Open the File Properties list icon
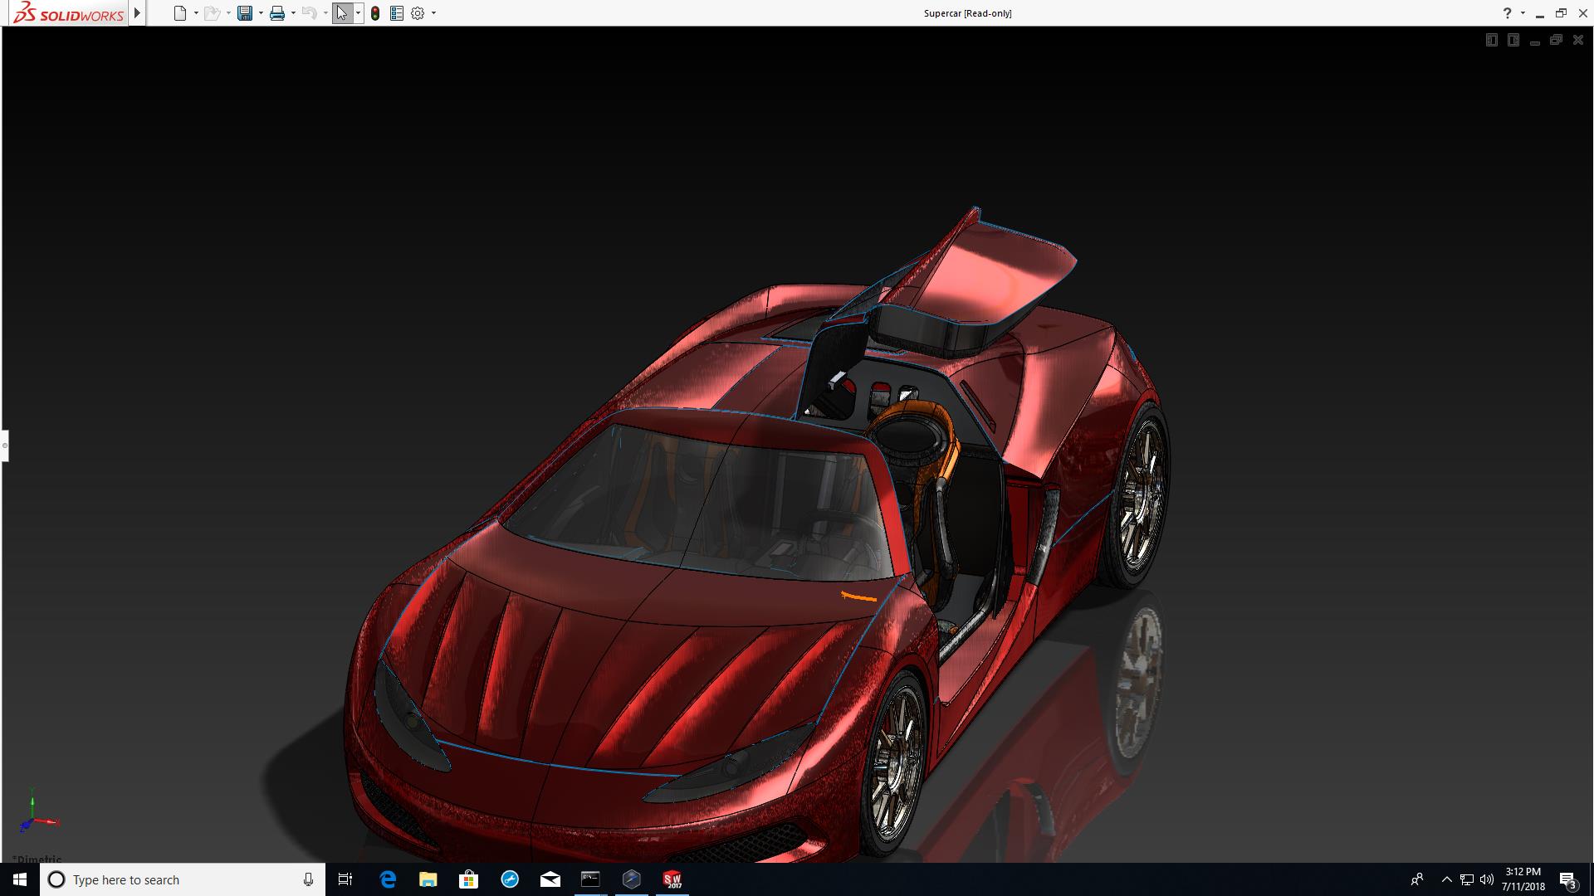The image size is (1594, 896). tap(397, 13)
